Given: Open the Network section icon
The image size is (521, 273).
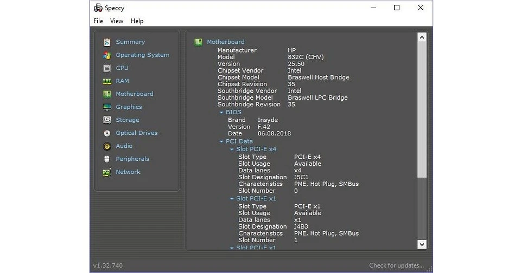Looking at the screenshot, I should [107, 172].
